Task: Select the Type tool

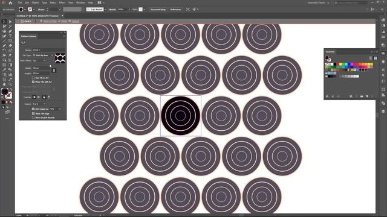Action: (x=10, y=36)
